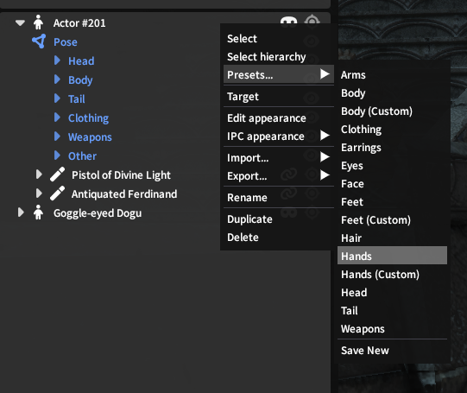Select the Clothing bone group label
This screenshot has height=393, width=467.
pyautogui.click(x=88, y=118)
